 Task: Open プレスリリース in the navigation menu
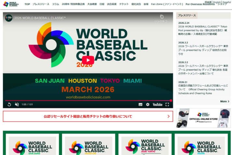point(41,4)
